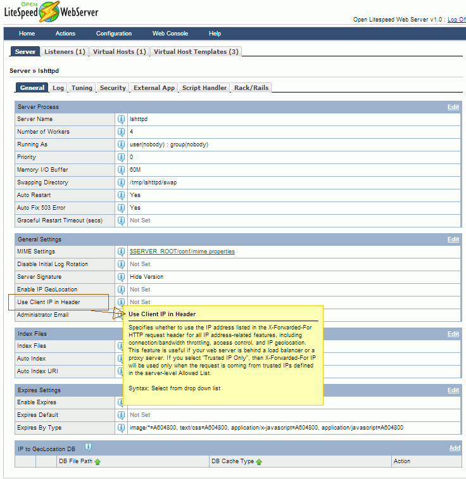This screenshot has width=466, height=479.
Task: Open the Security sub-tab
Action: 113,87
